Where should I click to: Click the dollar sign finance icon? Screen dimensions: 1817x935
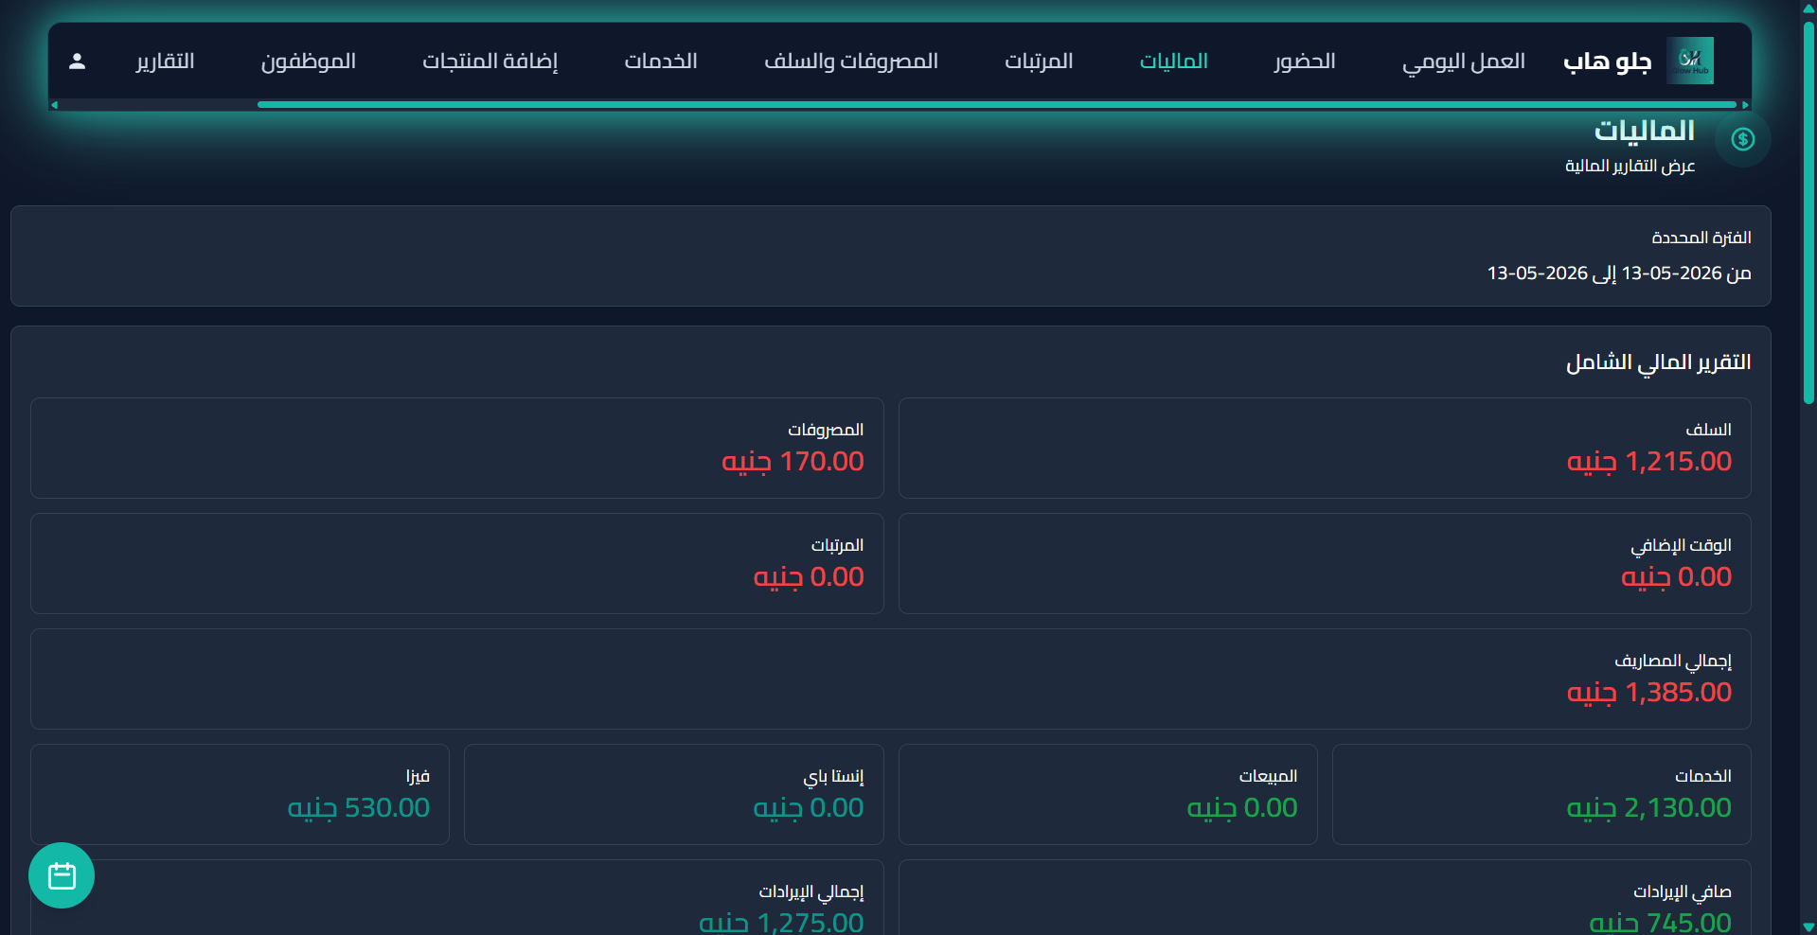coord(1743,139)
